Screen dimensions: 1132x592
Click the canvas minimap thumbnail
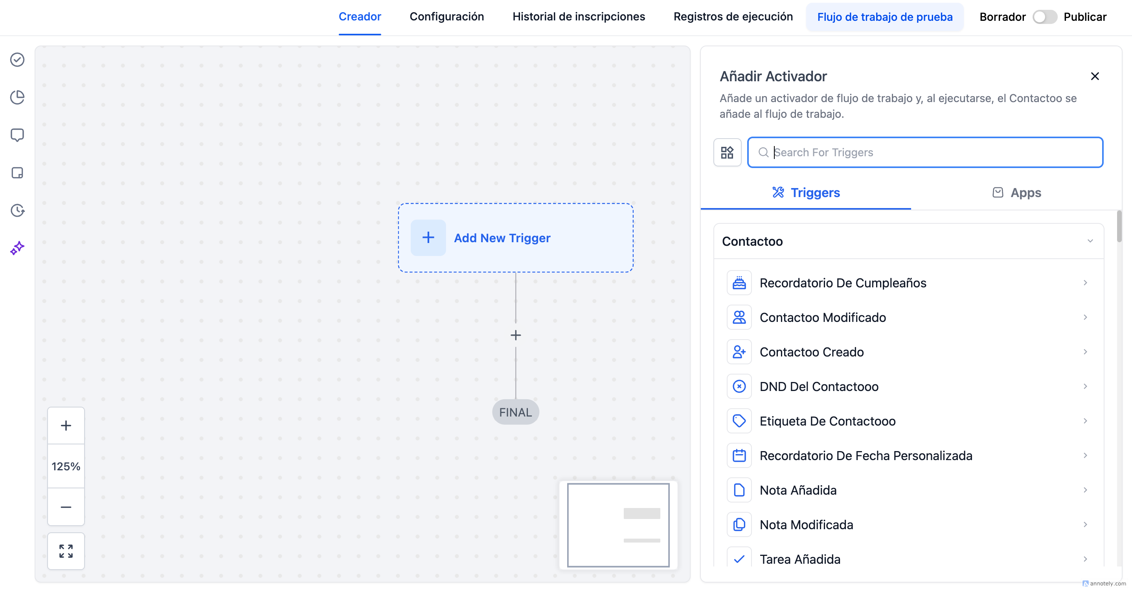click(x=618, y=525)
